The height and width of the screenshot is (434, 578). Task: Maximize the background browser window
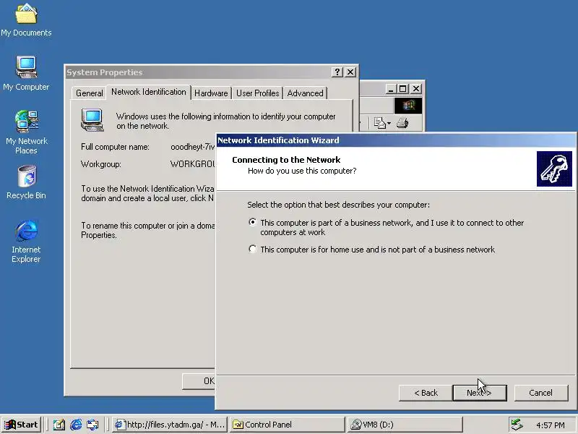pos(403,88)
